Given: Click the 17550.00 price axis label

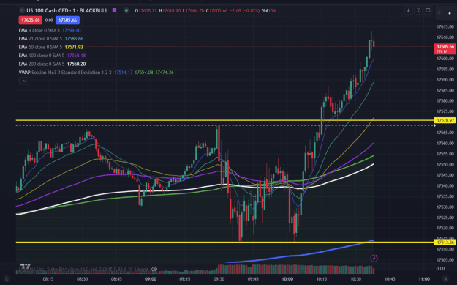Looking at the screenshot, I should 445,164.
